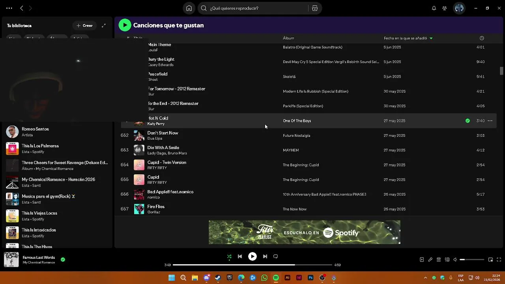Skip to previous track

click(x=240, y=256)
